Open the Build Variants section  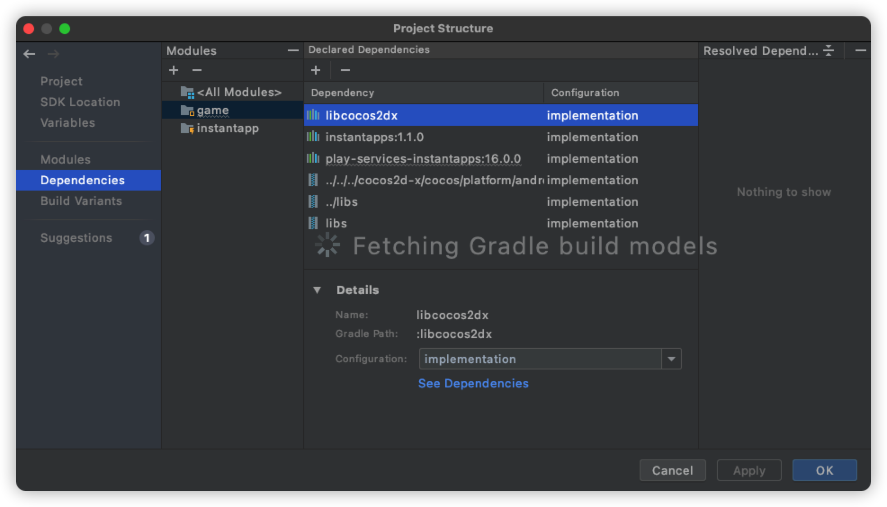tap(81, 201)
